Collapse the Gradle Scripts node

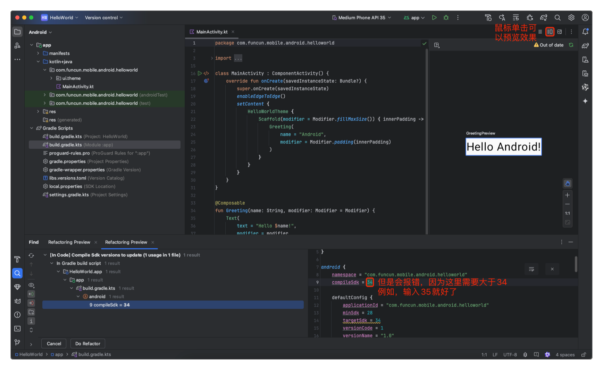pyautogui.click(x=32, y=128)
